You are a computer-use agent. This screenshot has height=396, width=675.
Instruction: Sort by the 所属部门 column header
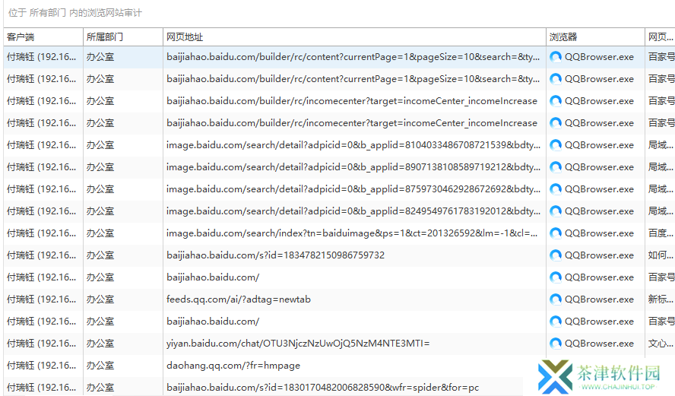(122, 37)
